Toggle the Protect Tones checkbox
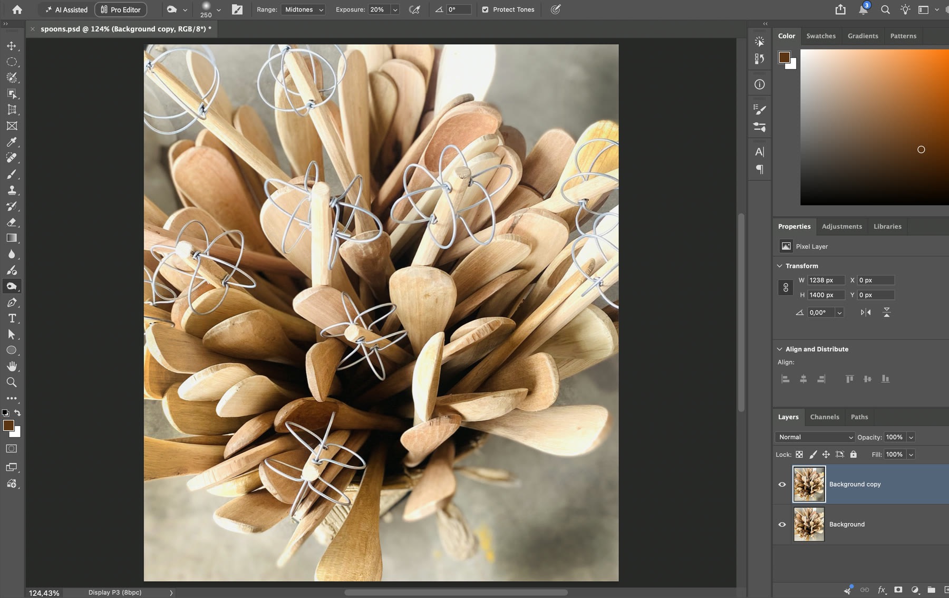This screenshot has height=598, width=949. [x=485, y=9]
